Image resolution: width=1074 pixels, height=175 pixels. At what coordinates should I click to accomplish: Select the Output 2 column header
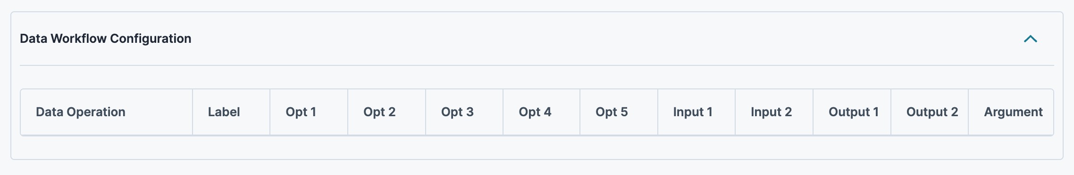click(930, 112)
